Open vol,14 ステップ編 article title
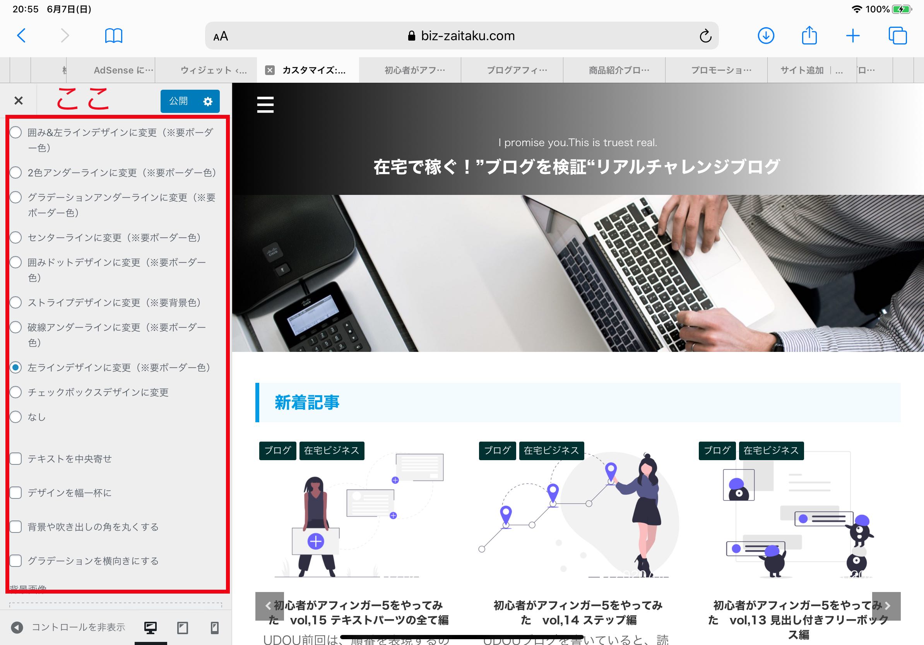This screenshot has height=645, width=924. (578, 613)
